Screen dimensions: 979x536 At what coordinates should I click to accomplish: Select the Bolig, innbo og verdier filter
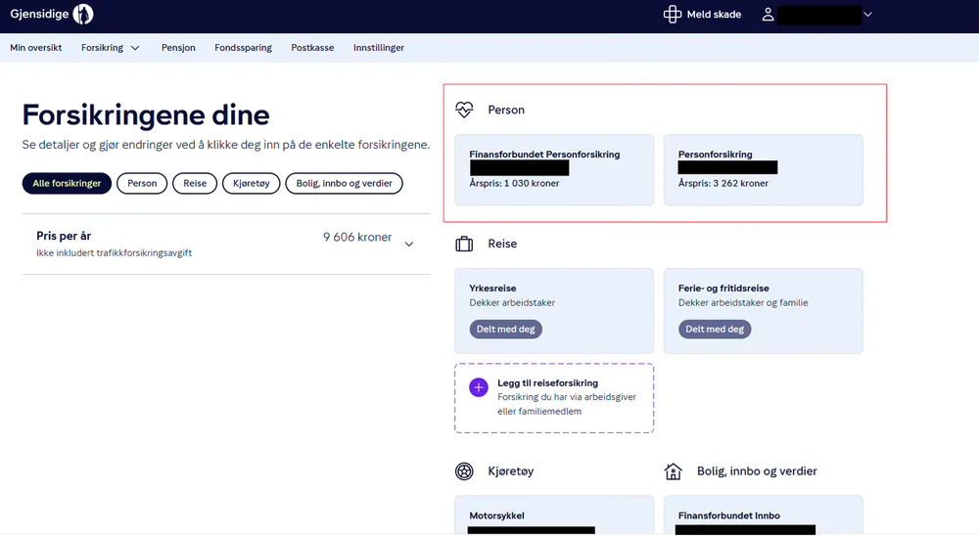(x=344, y=184)
